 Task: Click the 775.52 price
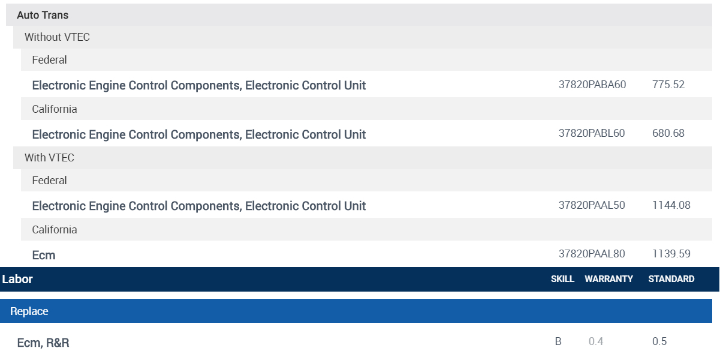click(668, 85)
